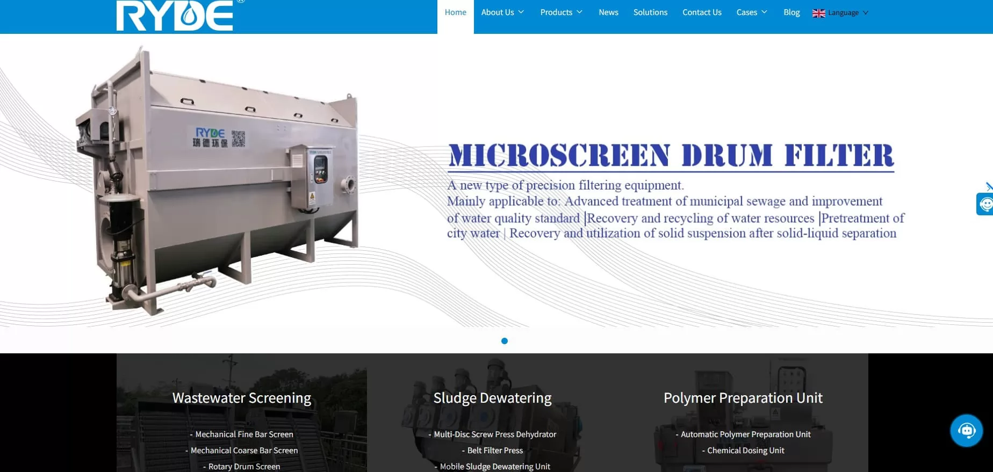Visit the Blog page
This screenshot has width=993, height=472.
click(x=791, y=12)
